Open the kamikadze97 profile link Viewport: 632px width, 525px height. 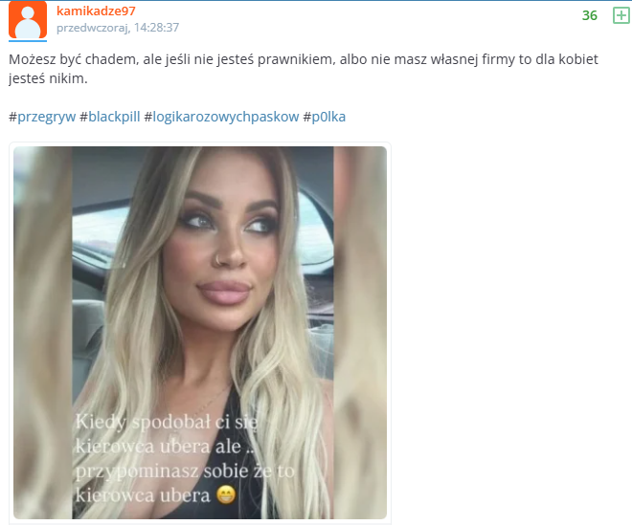(96, 11)
